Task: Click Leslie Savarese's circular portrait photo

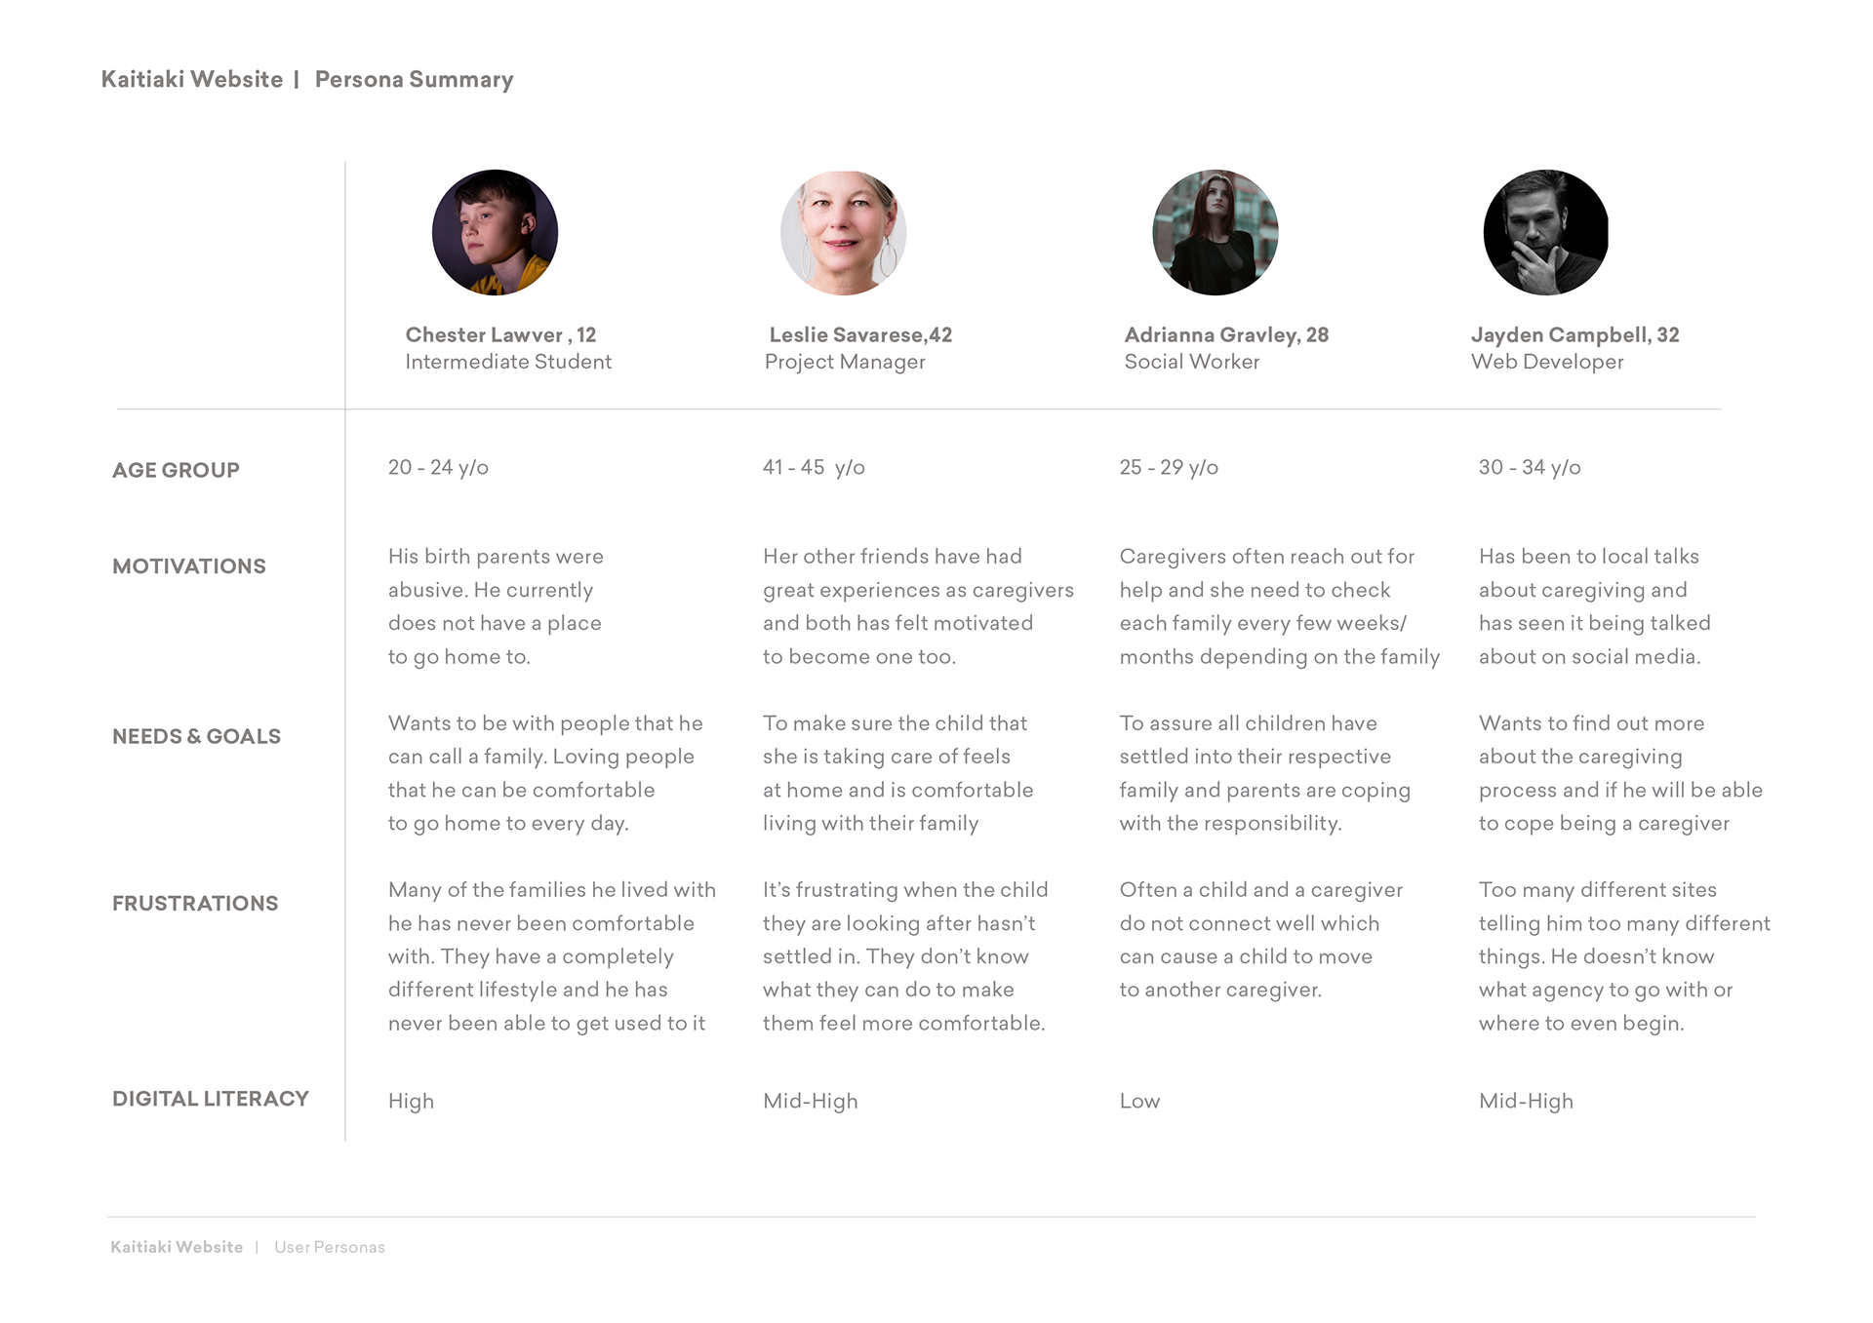Action: pyautogui.click(x=844, y=232)
